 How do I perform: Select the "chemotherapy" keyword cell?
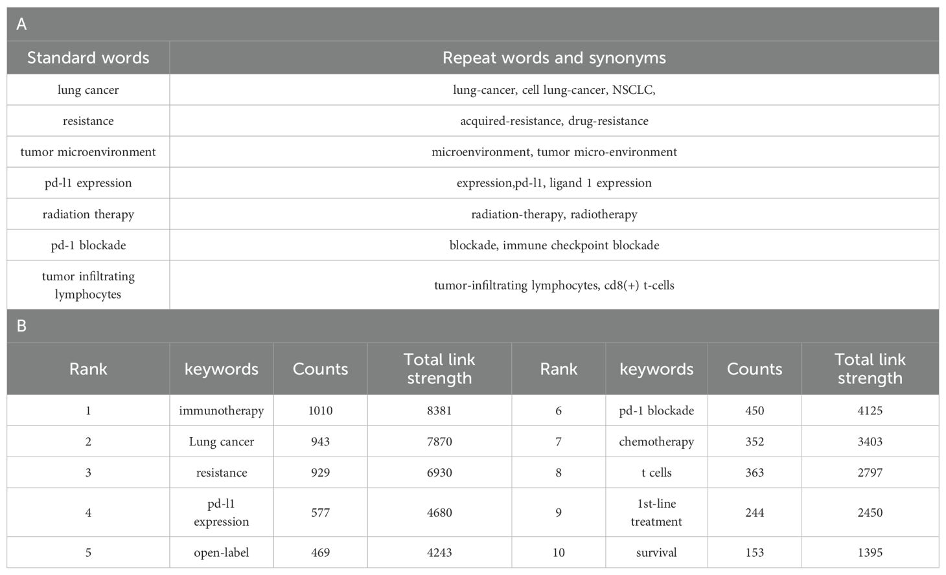[656, 442]
